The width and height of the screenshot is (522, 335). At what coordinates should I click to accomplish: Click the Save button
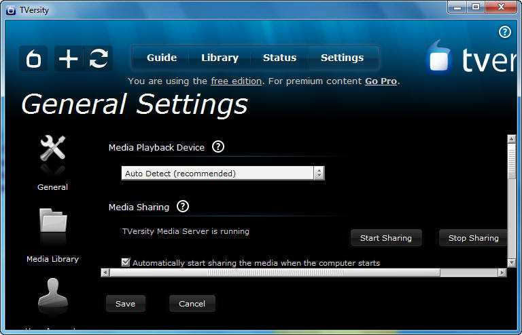point(126,303)
